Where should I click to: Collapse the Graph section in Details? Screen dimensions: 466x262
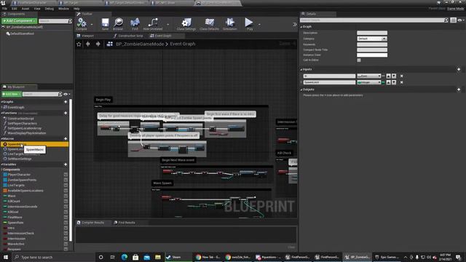[x=301, y=27]
